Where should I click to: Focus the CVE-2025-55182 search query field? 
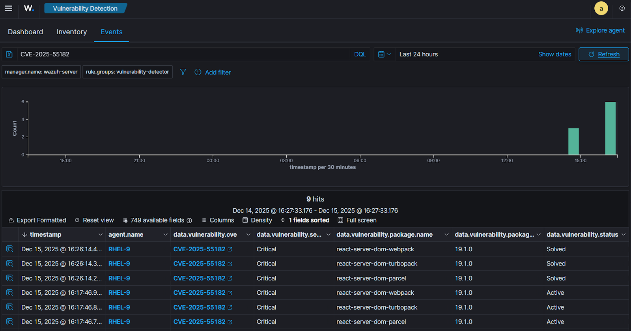pyautogui.click(x=183, y=54)
